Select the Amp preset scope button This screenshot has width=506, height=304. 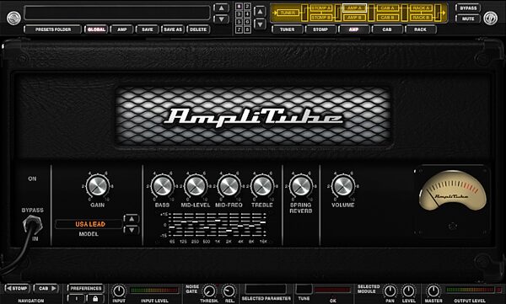[121, 29]
